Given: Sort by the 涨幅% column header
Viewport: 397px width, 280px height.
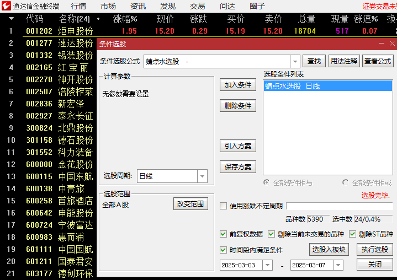Looking at the screenshot, I should pyautogui.click(x=125, y=19).
